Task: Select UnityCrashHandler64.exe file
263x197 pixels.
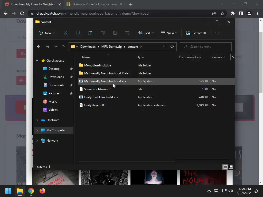Action: (101, 97)
